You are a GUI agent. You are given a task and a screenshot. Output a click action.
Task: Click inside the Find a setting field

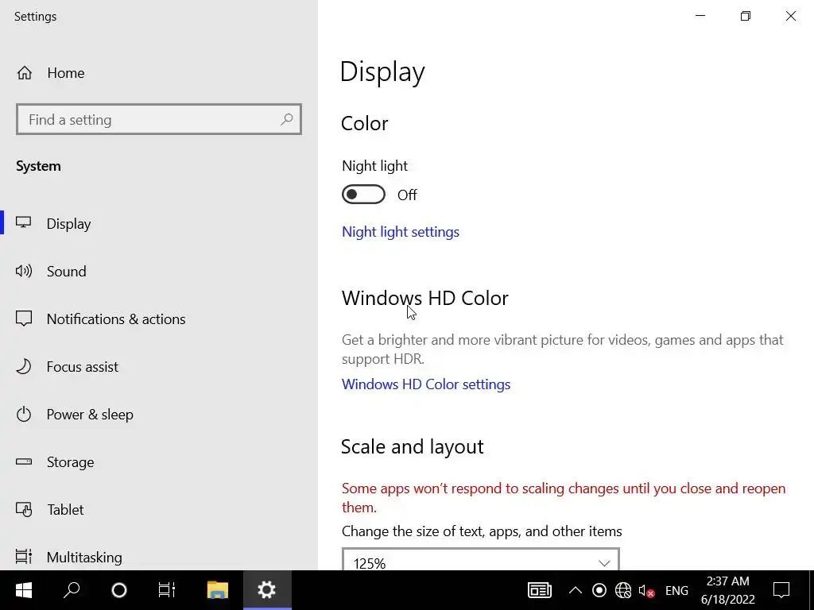point(159,119)
